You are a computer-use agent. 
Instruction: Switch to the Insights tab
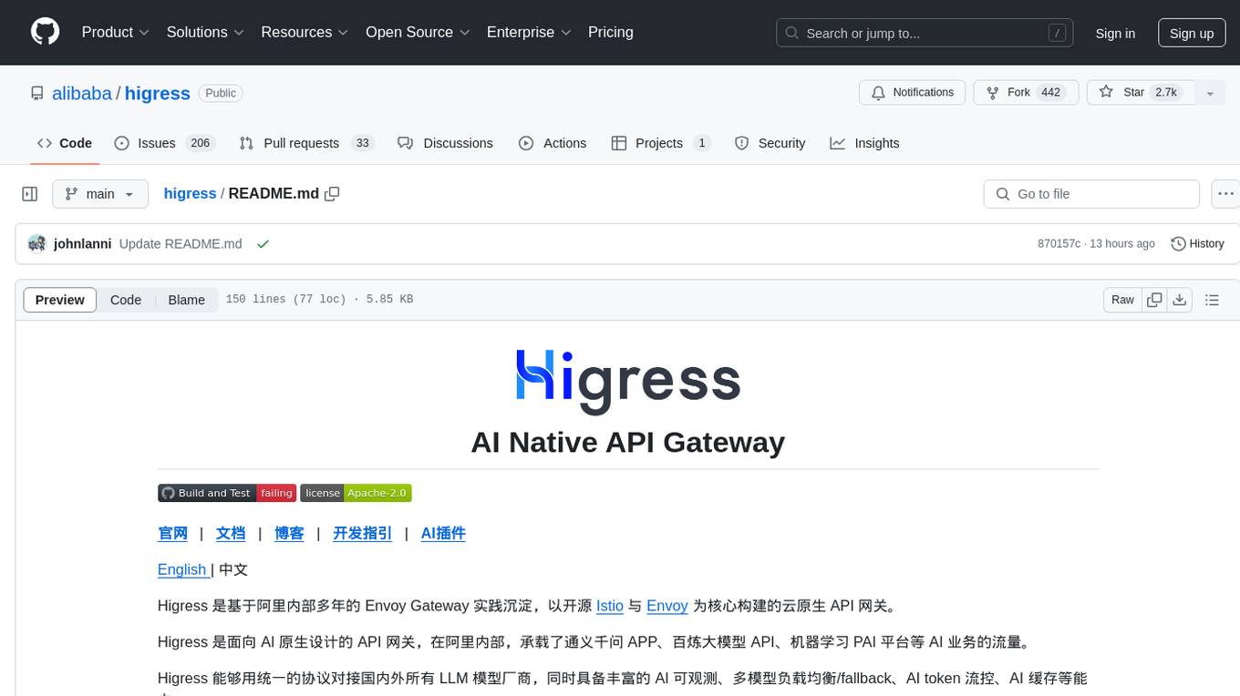[864, 143]
